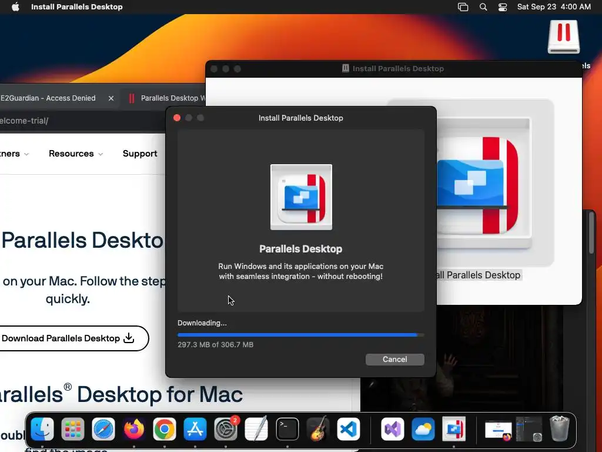The width and height of the screenshot is (602, 452).
Task: Open Firefox from the Dock
Action: tap(134, 429)
